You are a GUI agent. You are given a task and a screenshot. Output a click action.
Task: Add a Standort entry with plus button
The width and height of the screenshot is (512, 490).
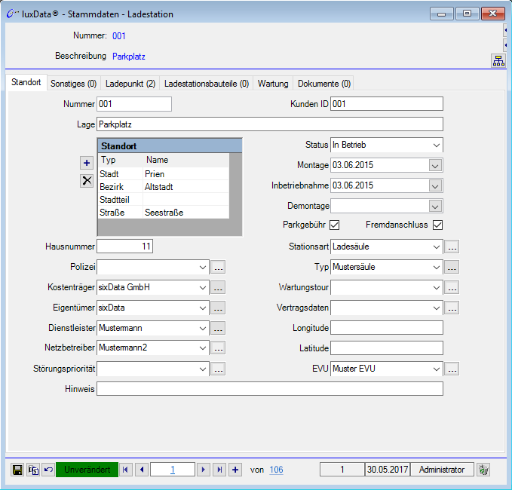pos(87,163)
